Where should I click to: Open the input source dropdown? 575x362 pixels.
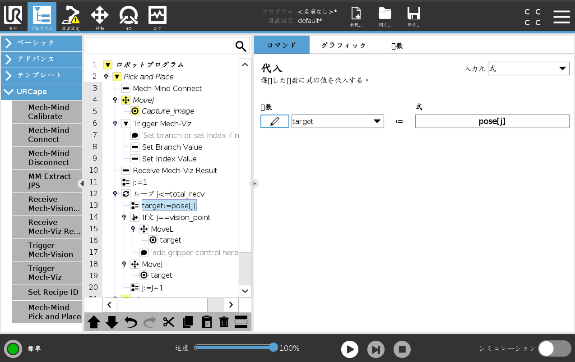(x=528, y=69)
